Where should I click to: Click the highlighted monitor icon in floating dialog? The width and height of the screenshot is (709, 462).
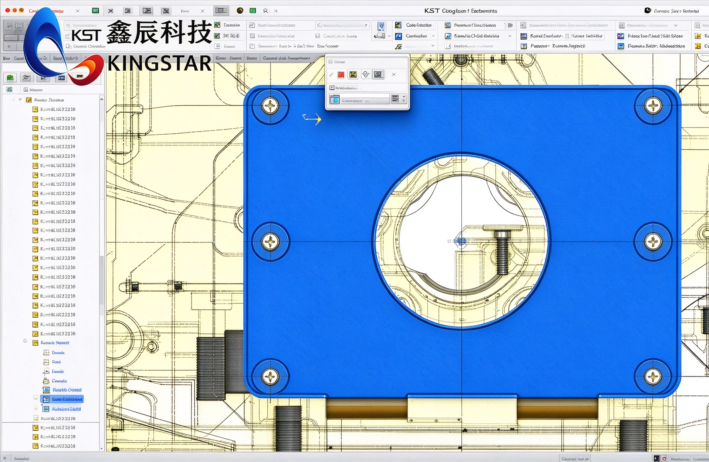378,74
